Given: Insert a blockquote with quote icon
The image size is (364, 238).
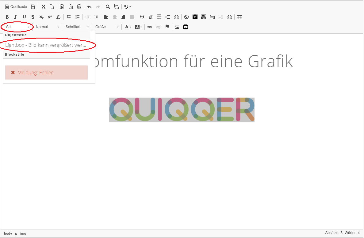Looking at the screenshot, I should (142, 17).
